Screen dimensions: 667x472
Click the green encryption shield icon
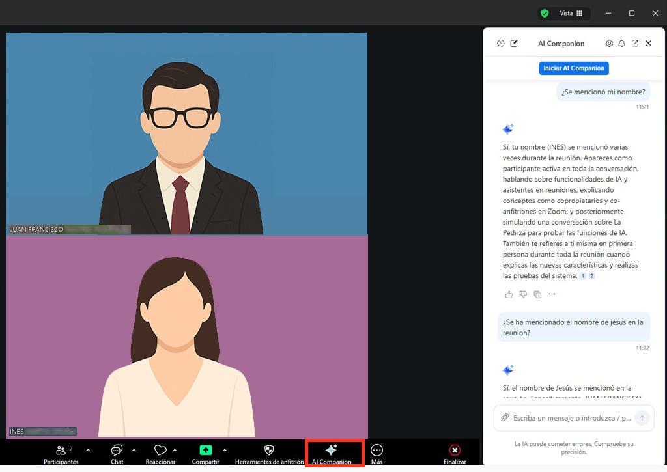[545, 14]
